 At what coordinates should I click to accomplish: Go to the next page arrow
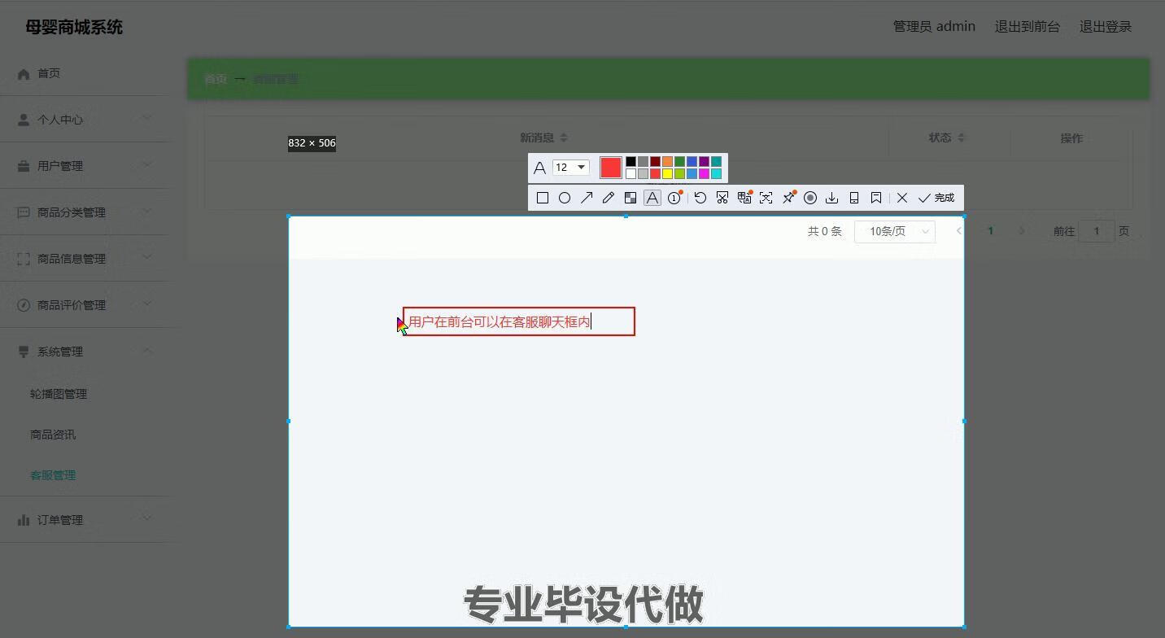[x=1022, y=231]
